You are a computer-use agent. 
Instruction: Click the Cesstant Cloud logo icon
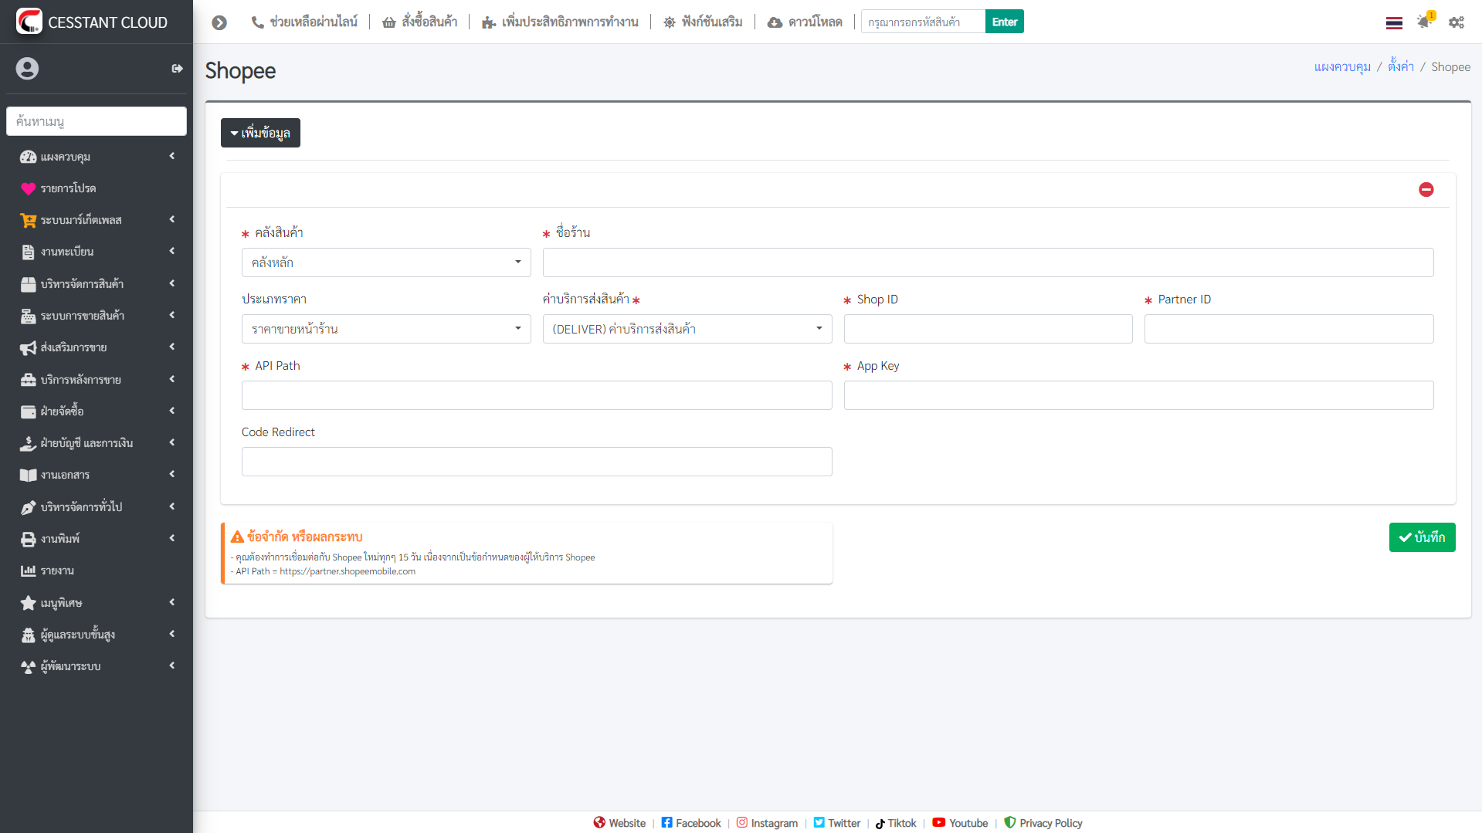pyautogui.click(x=29, y=21)
